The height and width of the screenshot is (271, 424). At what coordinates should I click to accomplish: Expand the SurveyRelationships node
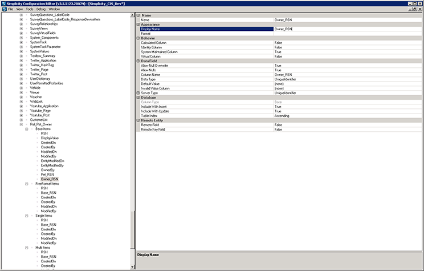[x=21, y=24]
